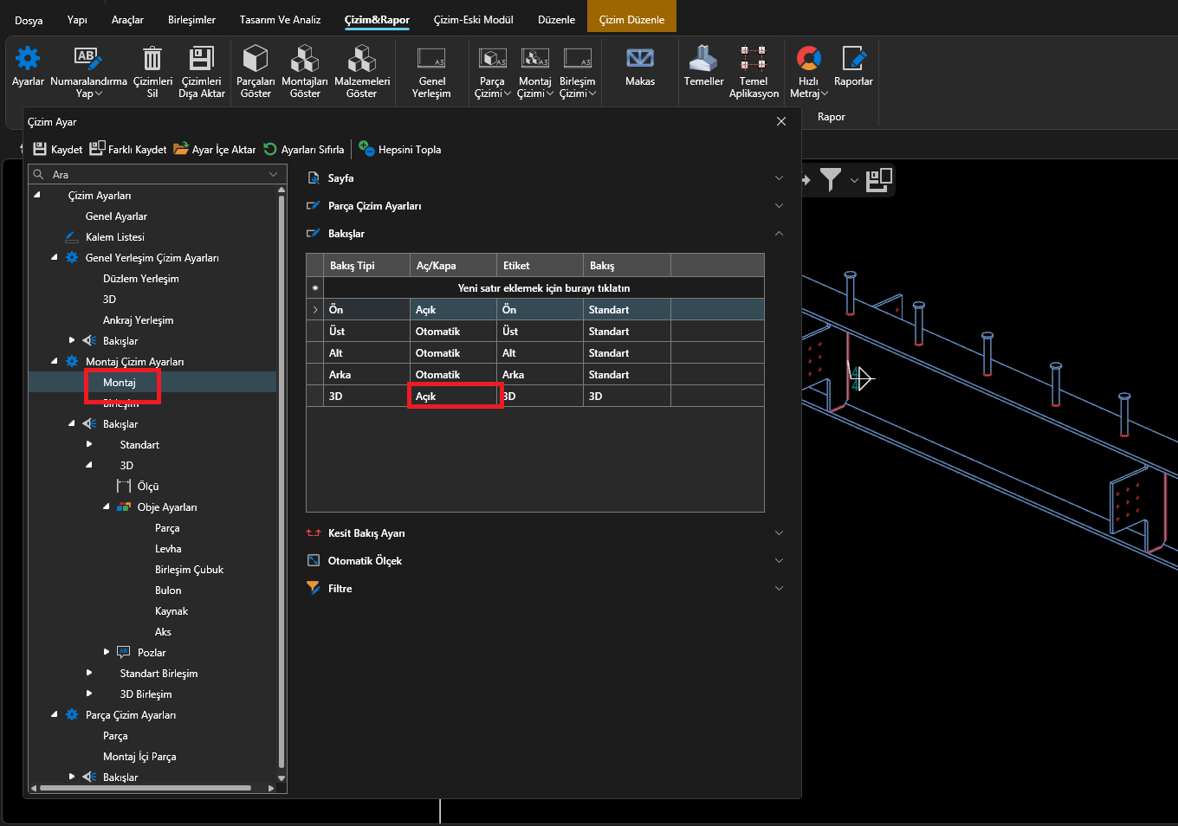Click the Kaydet button in dialog
Image resolution: width=1178 pixels, height=826 pixels.
pos(58,150)
